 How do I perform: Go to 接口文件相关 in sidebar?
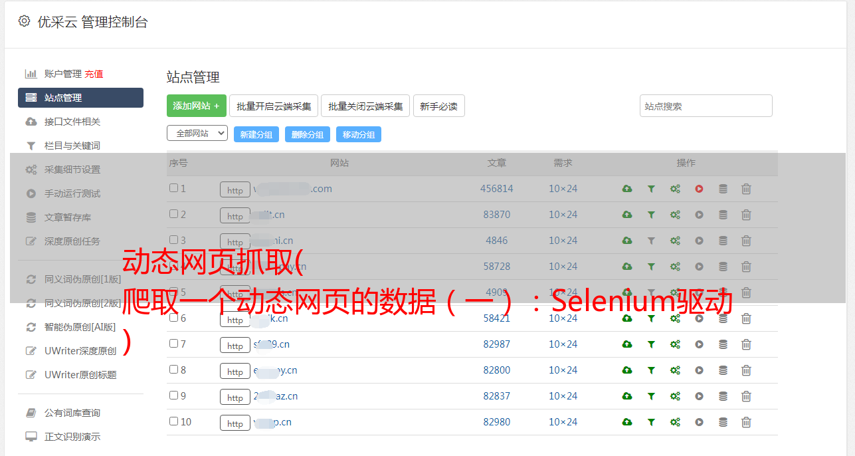72,122
